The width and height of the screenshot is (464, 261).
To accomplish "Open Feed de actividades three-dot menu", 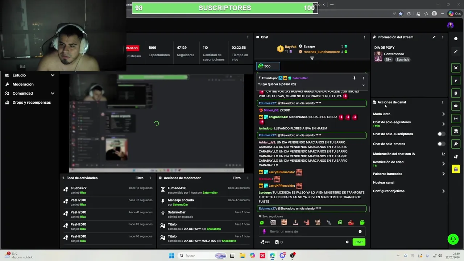I will click(x=151, y=178).
